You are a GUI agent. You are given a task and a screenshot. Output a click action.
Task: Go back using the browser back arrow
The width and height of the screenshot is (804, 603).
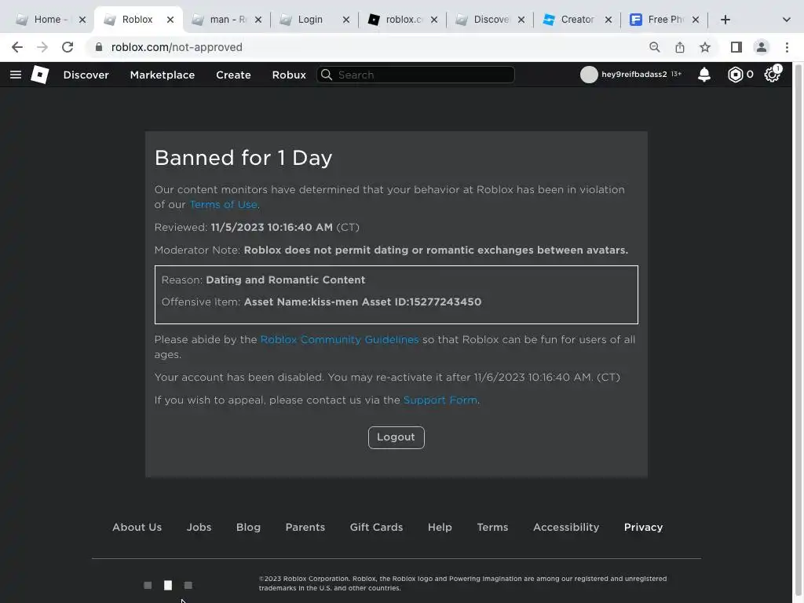click(x=17, y=47)
